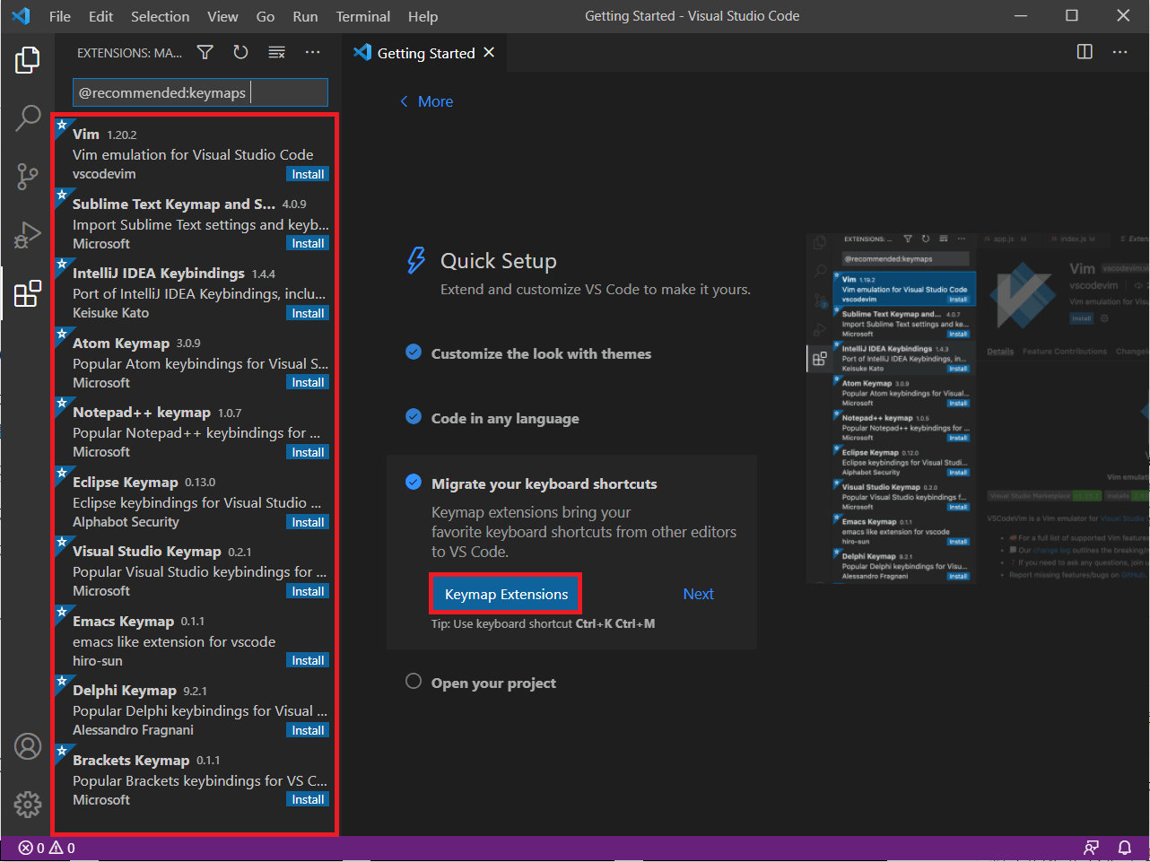Go back via the More chevron
1150x862 pixels.
point(426,102)
